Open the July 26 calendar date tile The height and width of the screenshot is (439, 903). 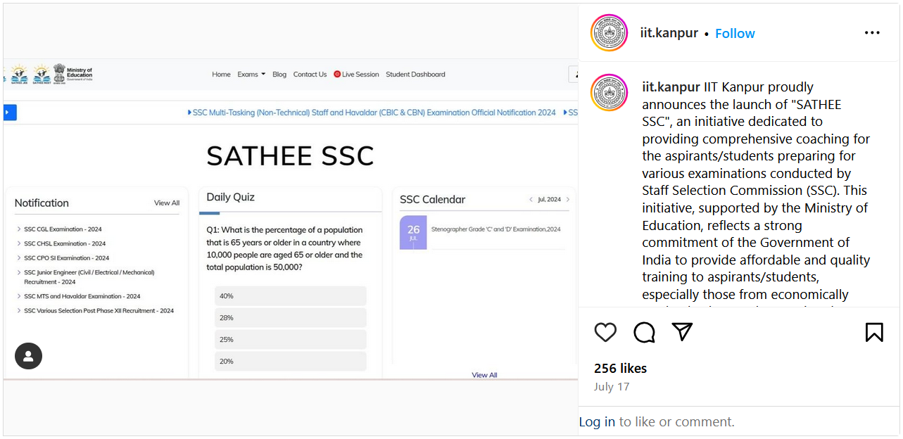(413, 232)
